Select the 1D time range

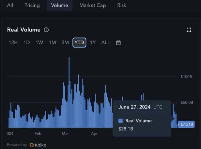point(27,43)
